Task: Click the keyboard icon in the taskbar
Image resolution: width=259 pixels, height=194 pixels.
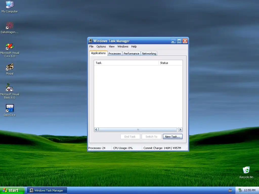Action: coord(230,190)
